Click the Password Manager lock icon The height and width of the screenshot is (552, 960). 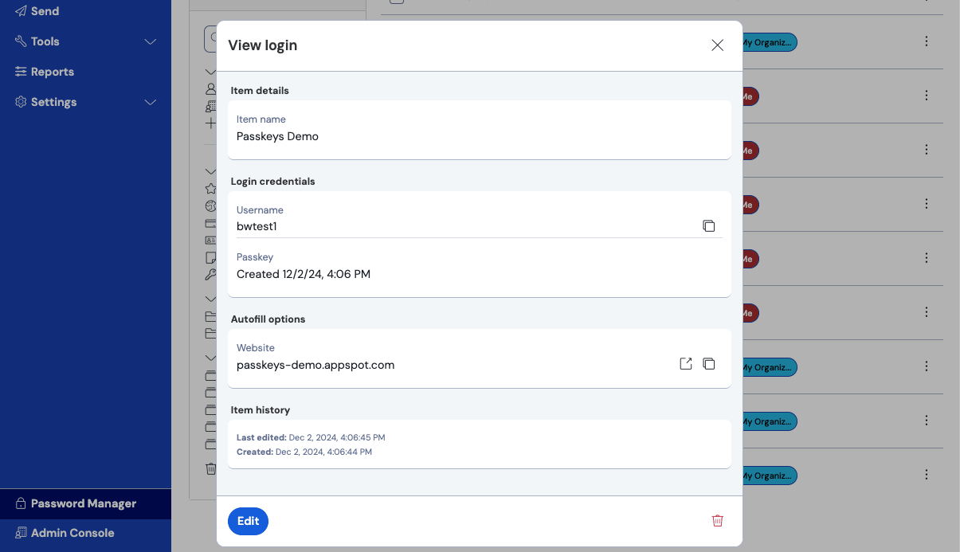(21, 503)
